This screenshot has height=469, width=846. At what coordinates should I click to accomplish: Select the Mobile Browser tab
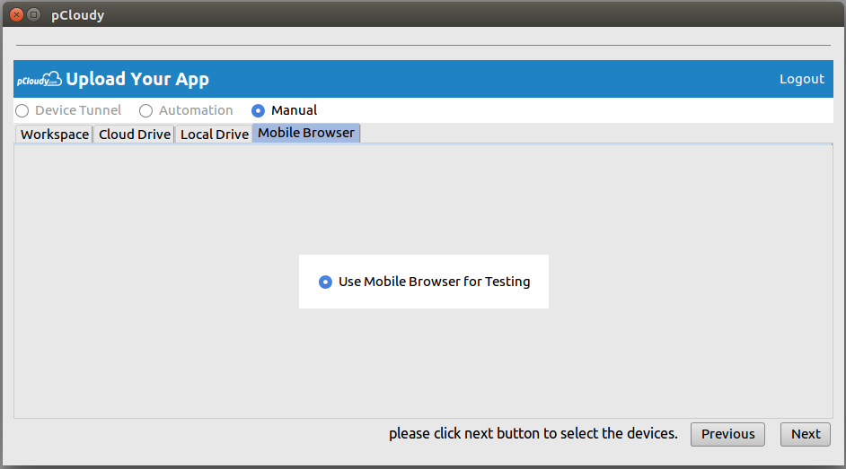point(306,133)
